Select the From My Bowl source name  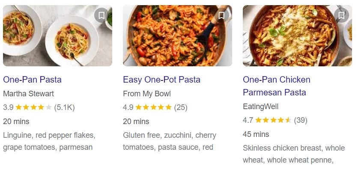[x=147, y=94]
